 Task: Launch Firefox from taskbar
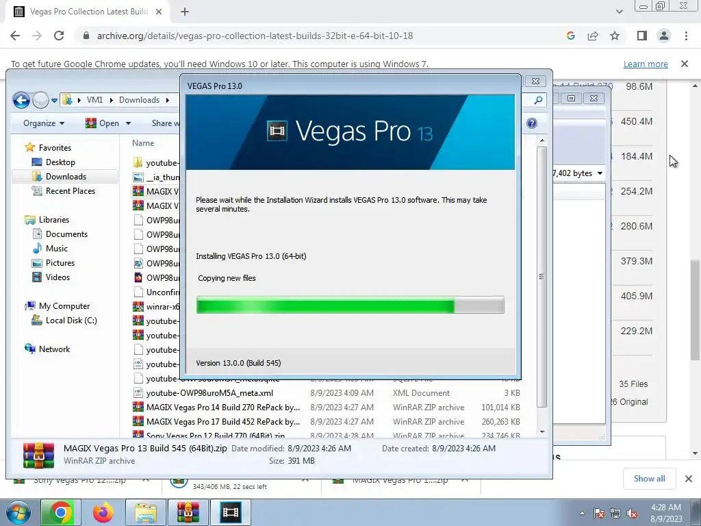tap(103, 512)
